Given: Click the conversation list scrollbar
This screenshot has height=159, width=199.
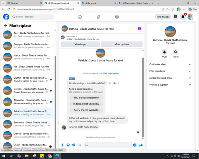Looking at the screenshot, I should 55,102.
